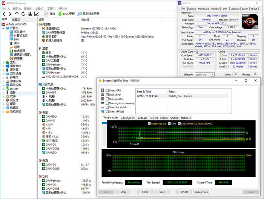Select 电源管理 in the tree

pyautogui.click(x=20, y=51)
